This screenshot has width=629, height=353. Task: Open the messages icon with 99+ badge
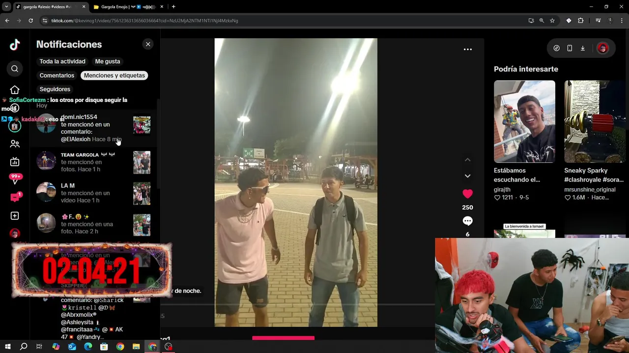(15, 179)
